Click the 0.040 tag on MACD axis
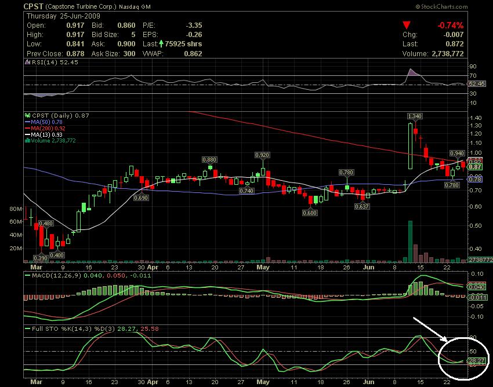 coord(477,287)
